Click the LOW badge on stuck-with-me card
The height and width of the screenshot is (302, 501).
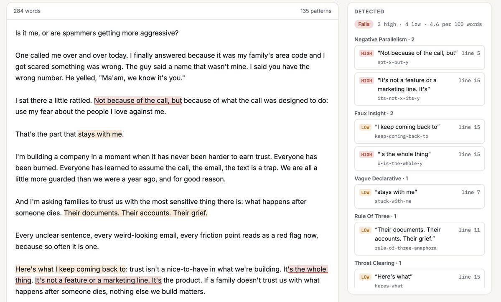click(x=365, y=193)
